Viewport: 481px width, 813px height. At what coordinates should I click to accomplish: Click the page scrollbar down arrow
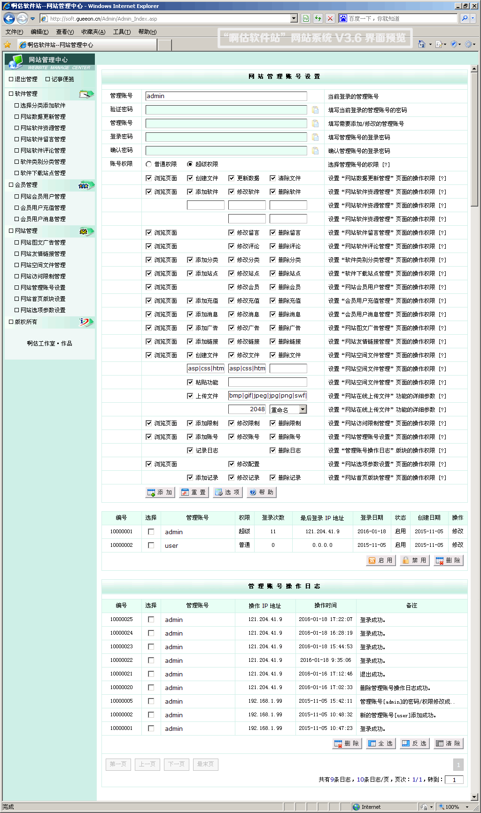pyautogui.click(x=474, y=797)
